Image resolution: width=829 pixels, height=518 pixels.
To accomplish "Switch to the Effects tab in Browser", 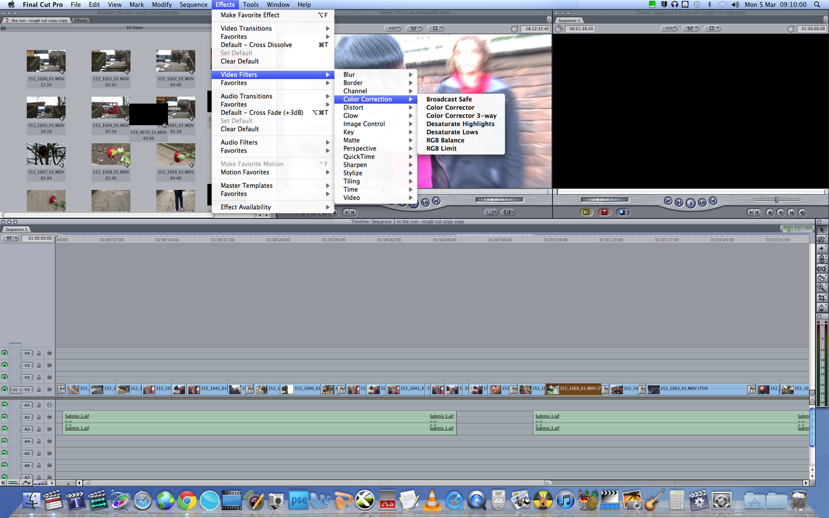I will tap(81, 21).
